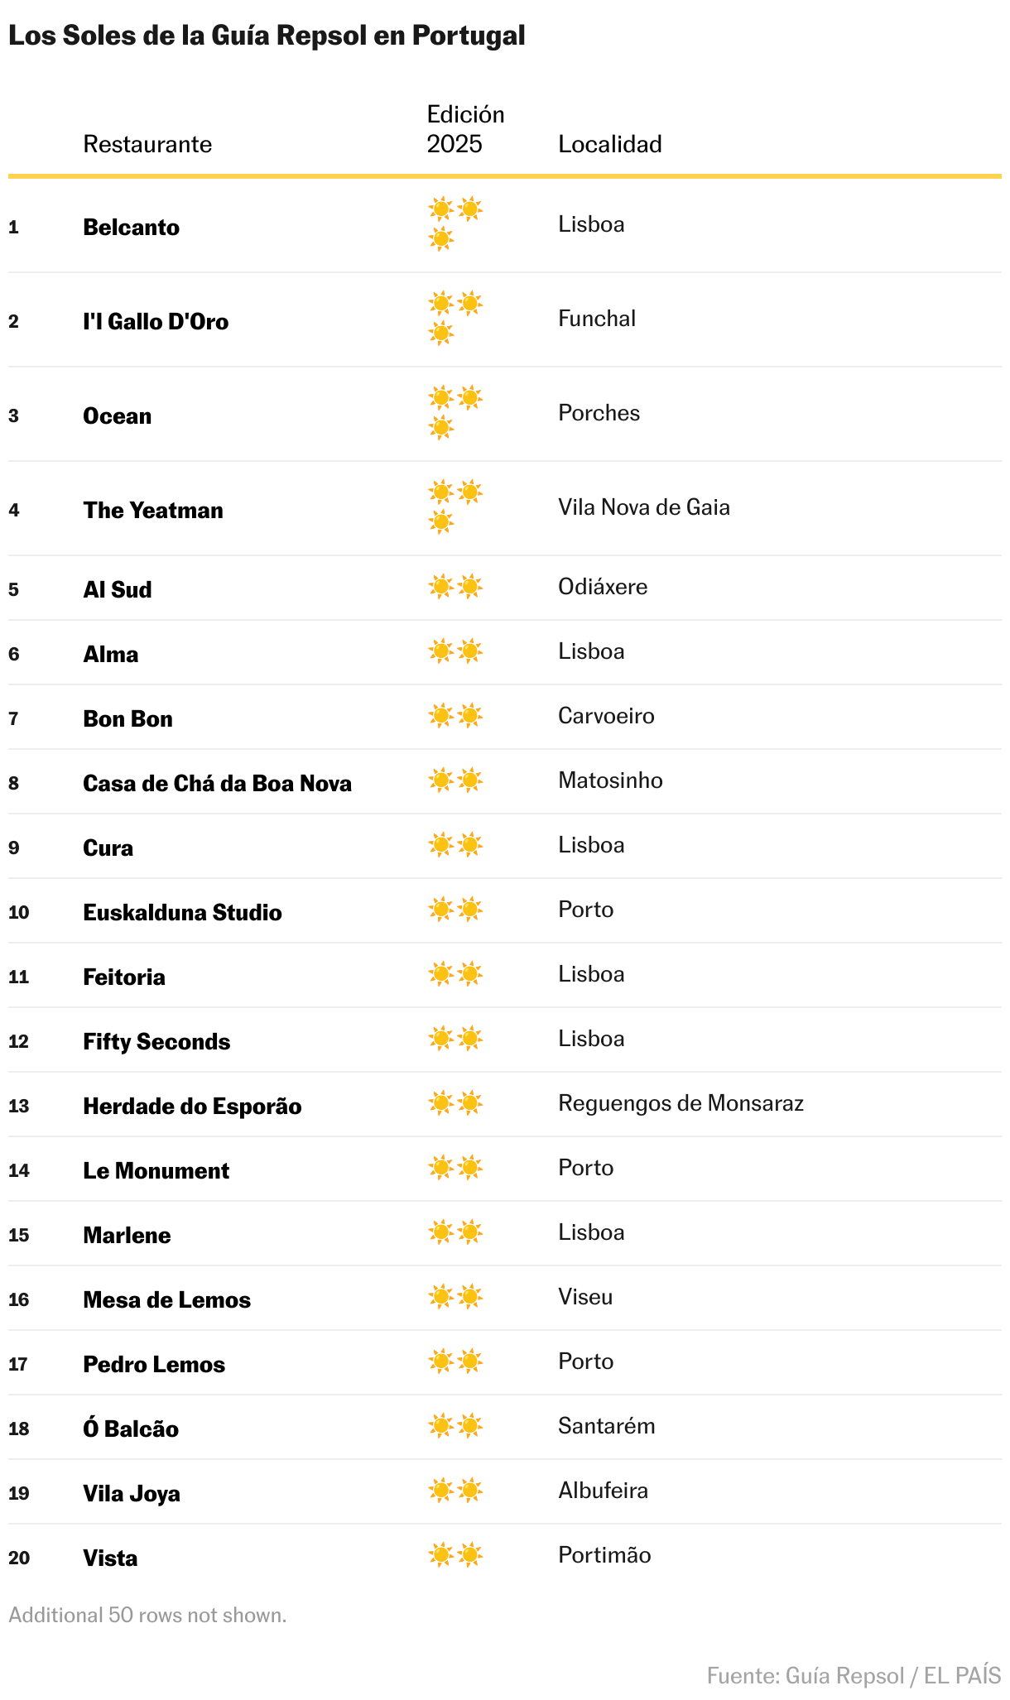
Task: Click the Localidad column header
Action: pos(610,144)
